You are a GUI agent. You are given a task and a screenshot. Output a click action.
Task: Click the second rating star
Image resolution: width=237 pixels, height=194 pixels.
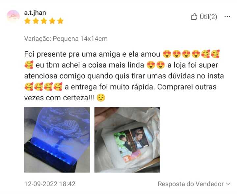click(36, 21)
